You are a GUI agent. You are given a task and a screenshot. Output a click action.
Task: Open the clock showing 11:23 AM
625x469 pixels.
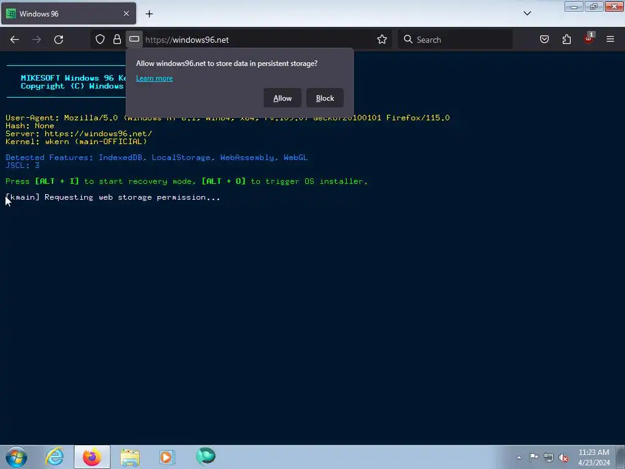pos(594,457)
